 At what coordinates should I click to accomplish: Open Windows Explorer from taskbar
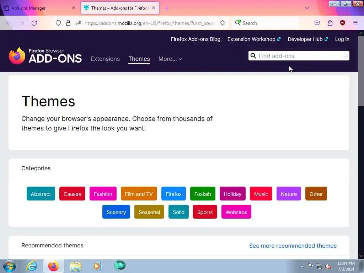pos(76,266)
